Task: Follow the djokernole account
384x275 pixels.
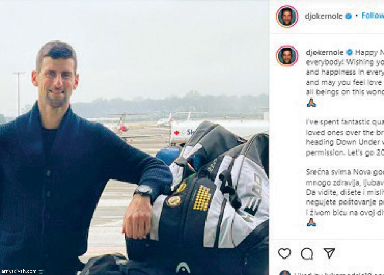Action: point(372,16)
